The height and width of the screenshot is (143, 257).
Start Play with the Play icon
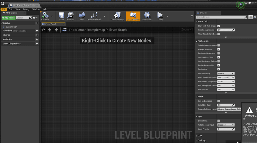pos(161,16)
